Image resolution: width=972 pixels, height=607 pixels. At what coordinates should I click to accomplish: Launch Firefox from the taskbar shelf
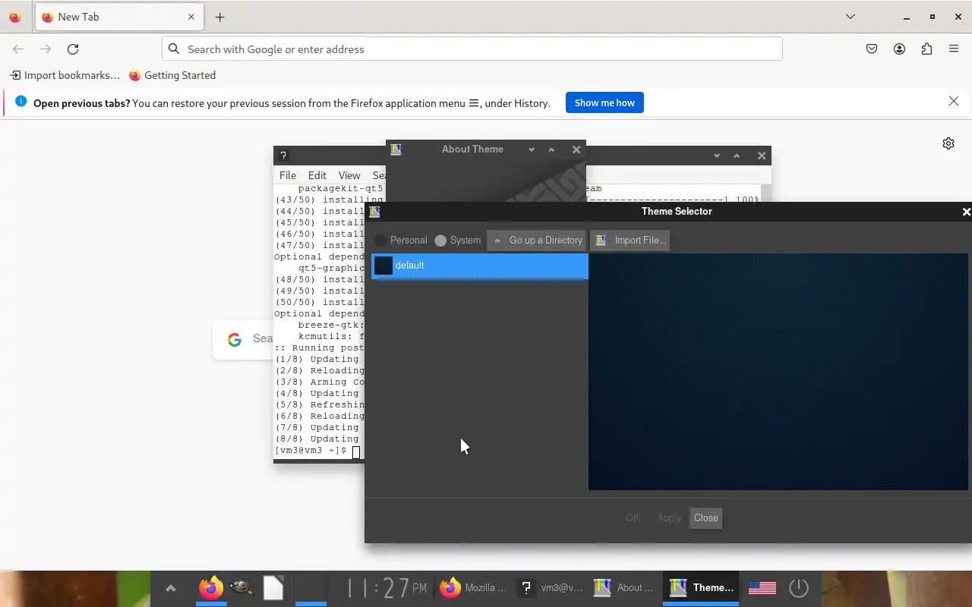pyautogui.click(x=211, y=588)
